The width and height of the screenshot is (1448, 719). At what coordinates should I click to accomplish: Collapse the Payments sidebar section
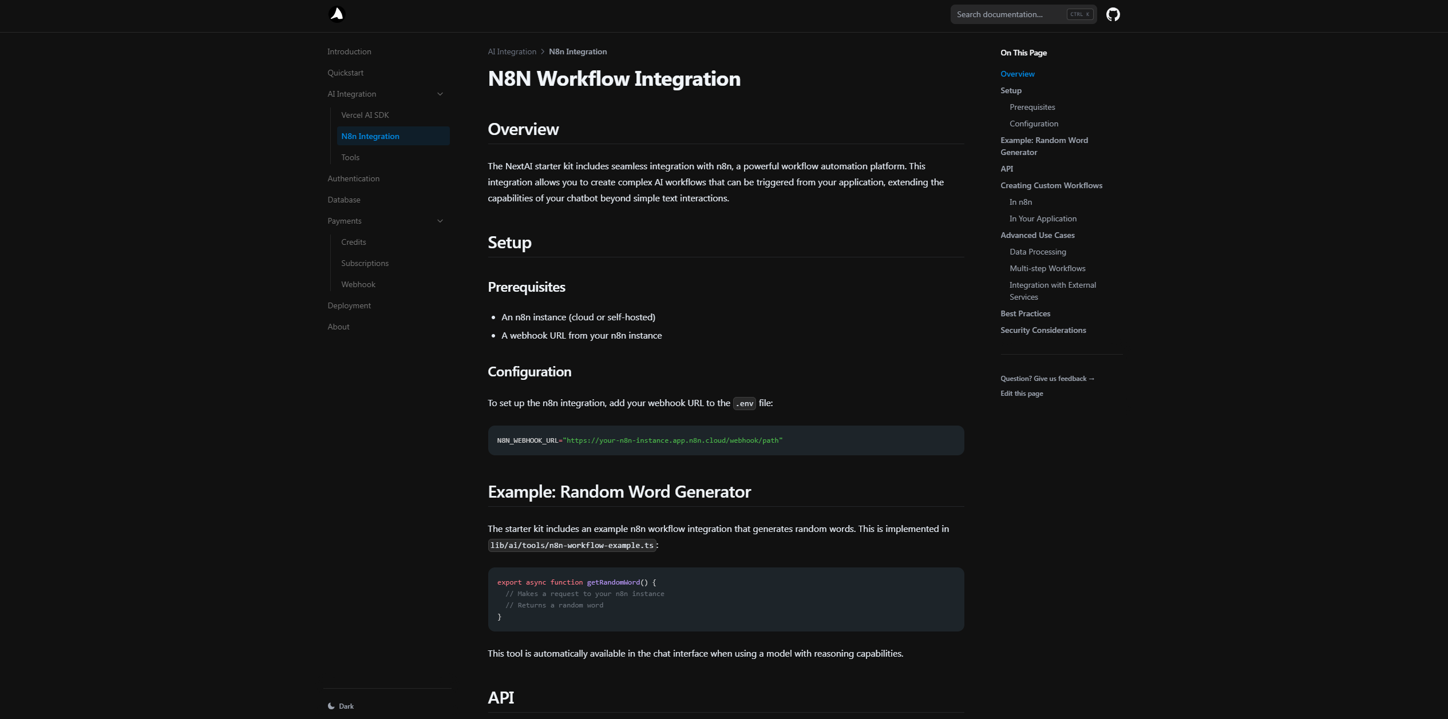[440, 221]
